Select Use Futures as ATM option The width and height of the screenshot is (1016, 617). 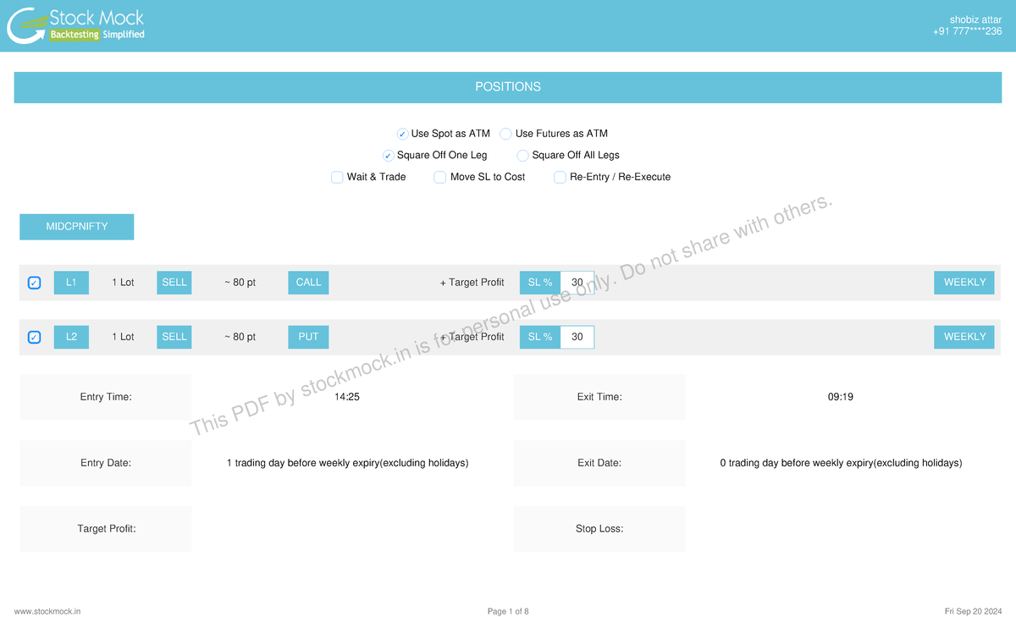(506, 134)
